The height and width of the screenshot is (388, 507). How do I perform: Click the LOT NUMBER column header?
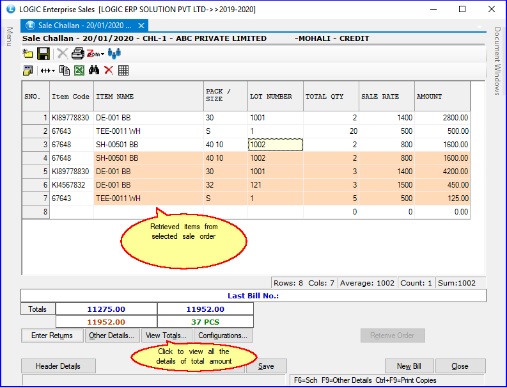pyautogui.click(x=276, y=96)
